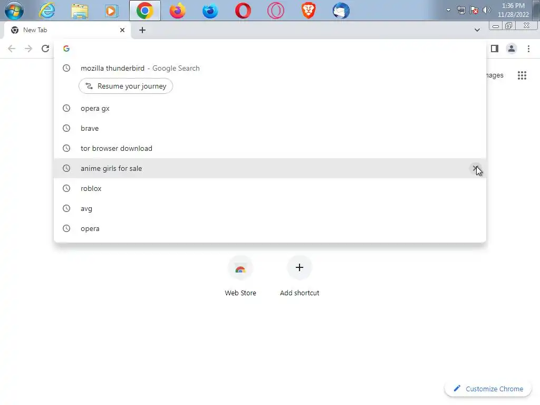Open Customize Chrome
This screenshot has height=405, width=540.
point(488,389)
